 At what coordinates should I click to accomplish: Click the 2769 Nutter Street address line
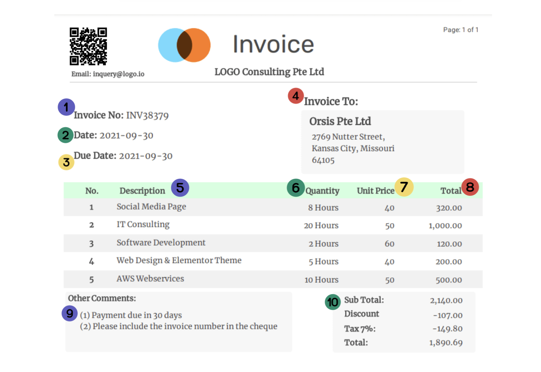(348, 137)
